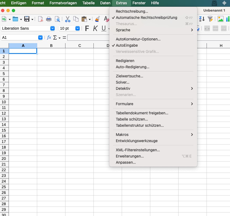Click the Cut scissors icon
230x216 pixels.
click(x=68, y=19)
